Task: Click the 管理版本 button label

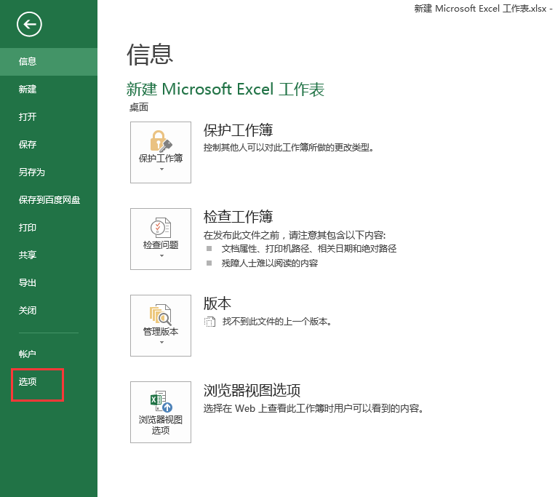Action: [x=161, y=332]
